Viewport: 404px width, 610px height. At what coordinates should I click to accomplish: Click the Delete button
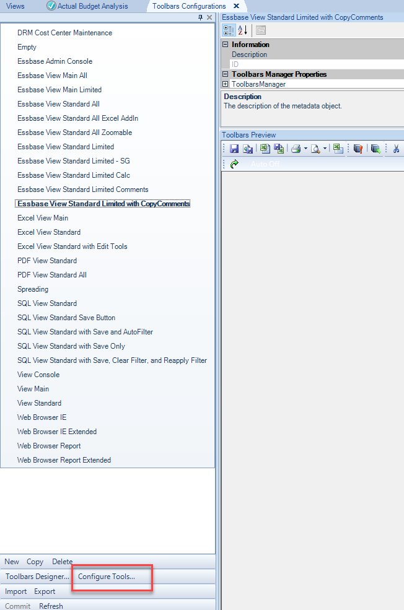(x=63, y=562)
